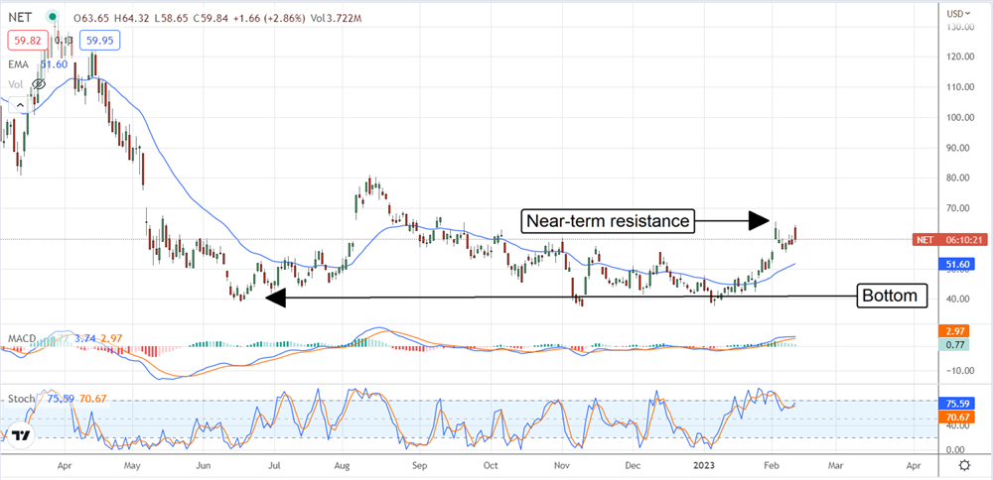Viewport: 993px width, 480px height.
Task: Click the red 59.82 sell button
Action: pos(26,41)
